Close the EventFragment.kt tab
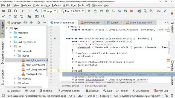The height and width of the screenshot is (98, 175). click(x=76, y=23)
